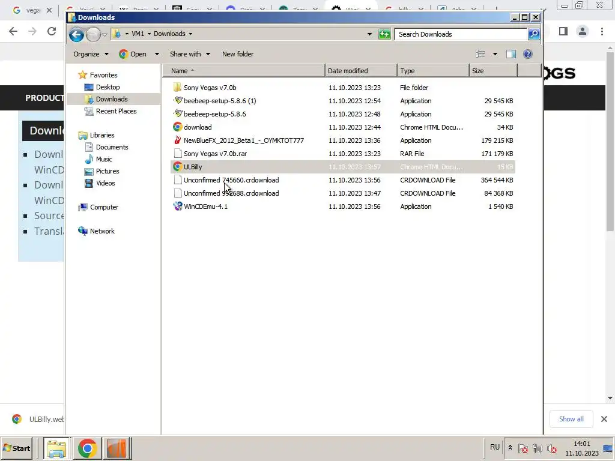Open the Explorer help question-mark icon
Screen dimensions: 615x461
[528, 54]
